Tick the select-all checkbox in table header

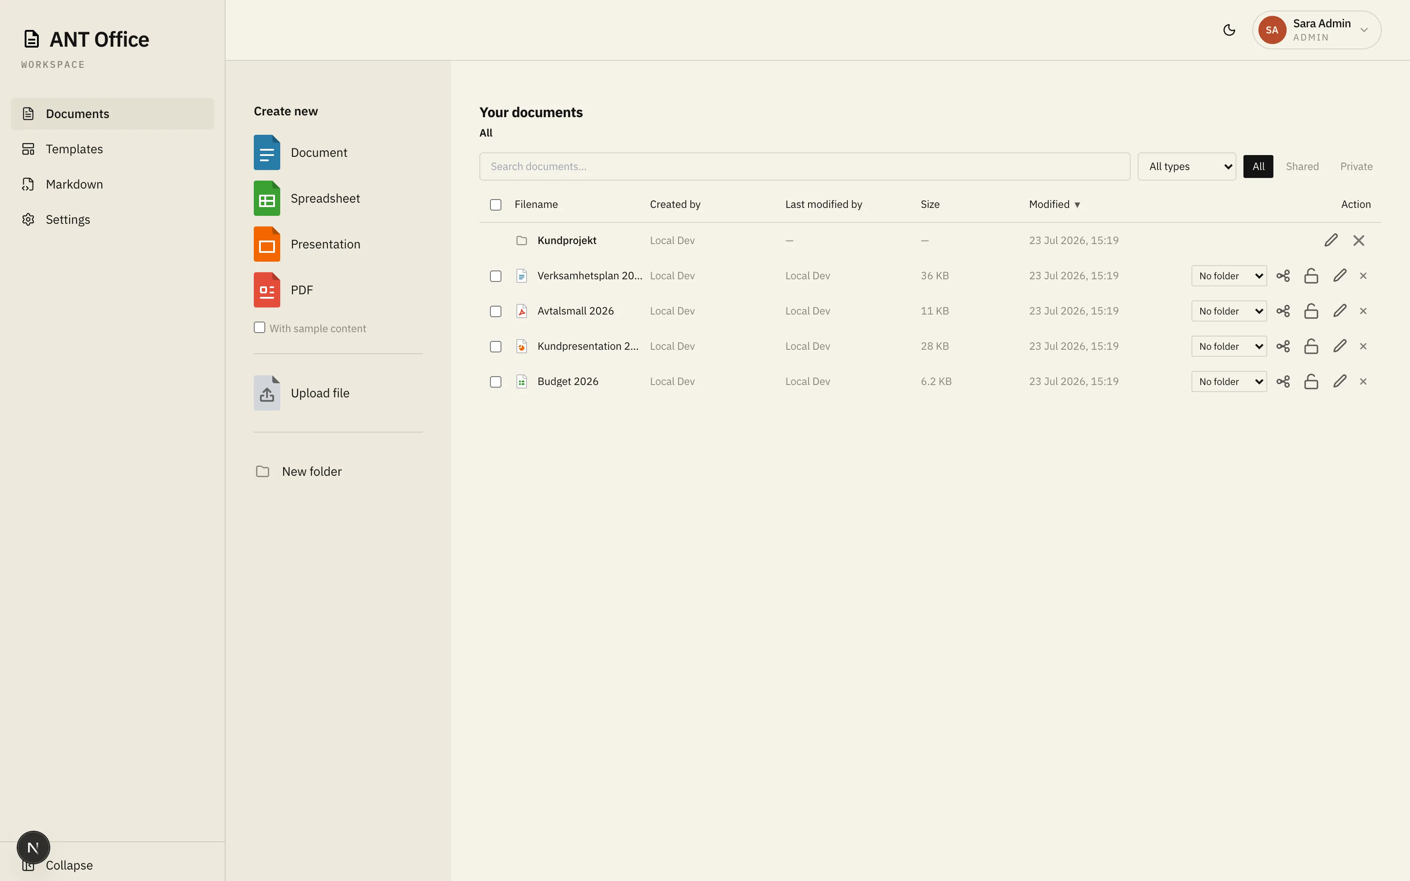tap(495, 204)
